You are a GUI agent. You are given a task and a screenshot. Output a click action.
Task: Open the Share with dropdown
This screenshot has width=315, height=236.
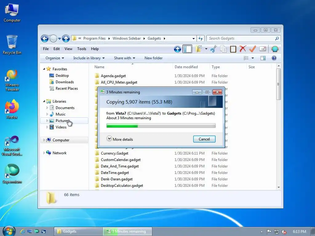click(x=124, y=58)
